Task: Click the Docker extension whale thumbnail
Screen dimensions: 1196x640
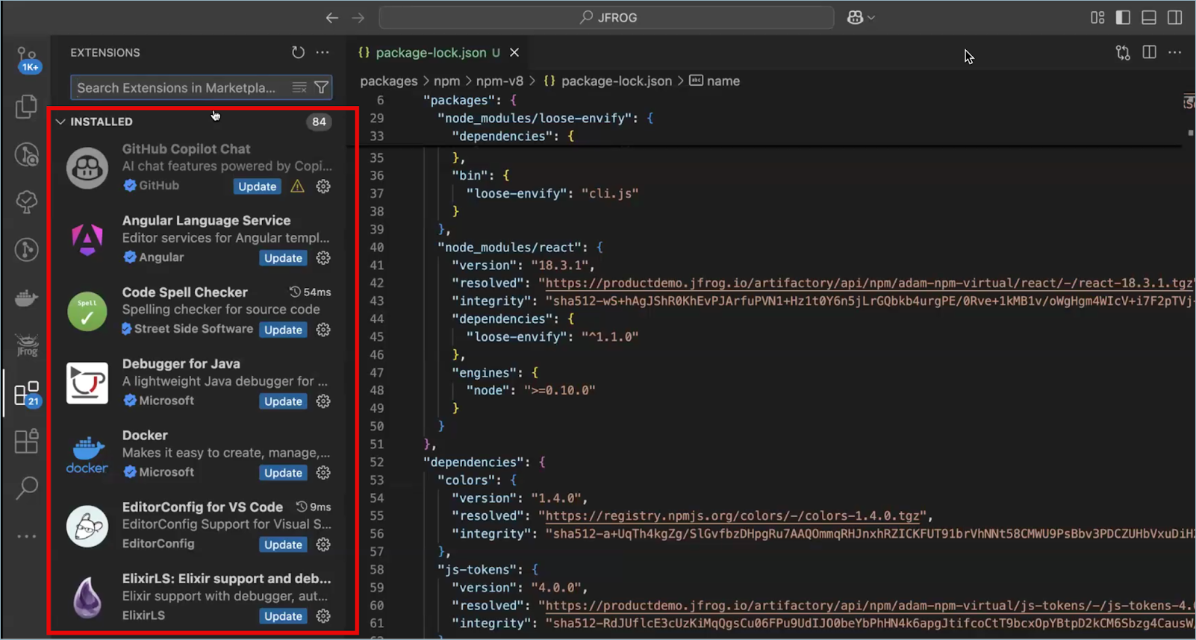Action: (87, 454)
